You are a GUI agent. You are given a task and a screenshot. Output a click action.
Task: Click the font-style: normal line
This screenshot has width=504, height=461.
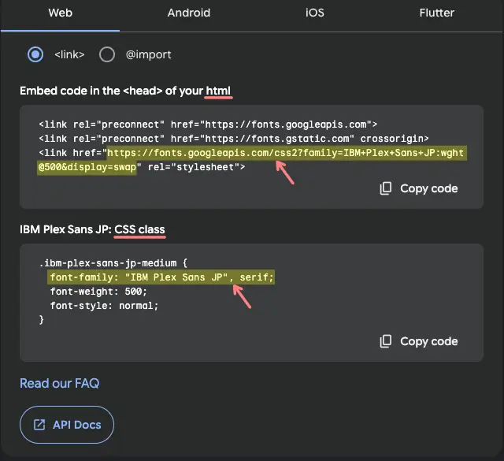tap(104, 306)
